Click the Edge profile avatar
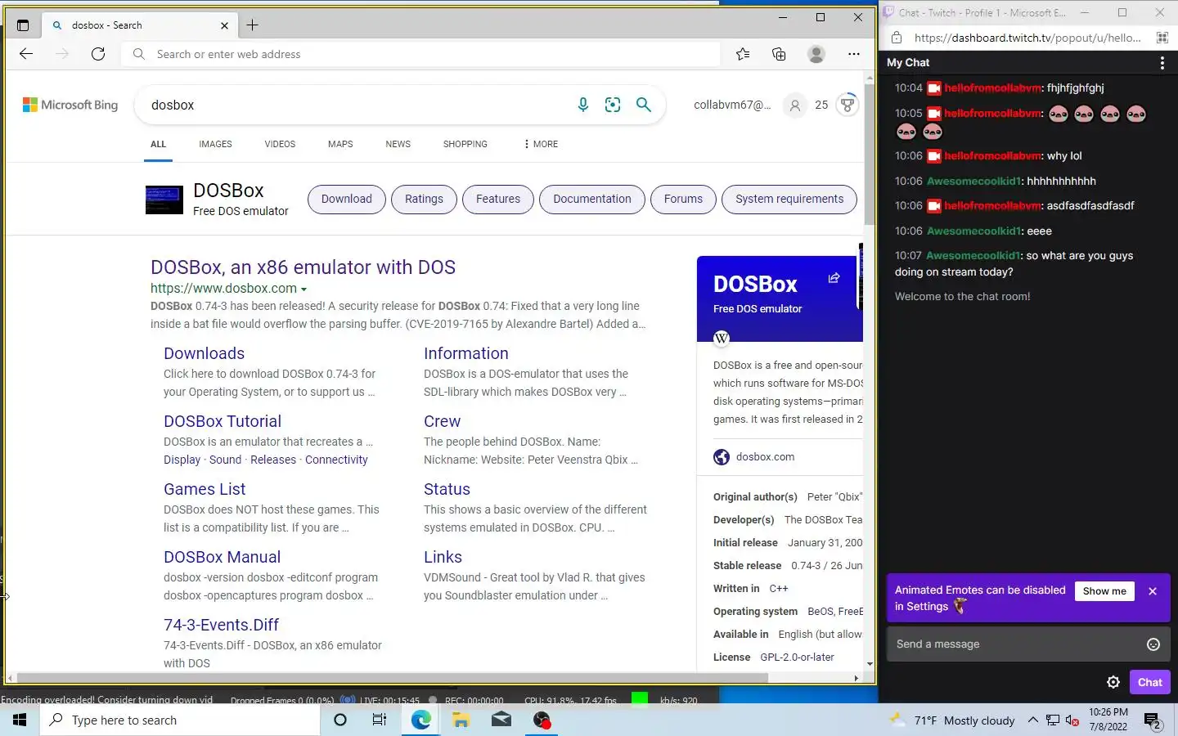Viewport: 1178px width, 736px height. (816, 54)
